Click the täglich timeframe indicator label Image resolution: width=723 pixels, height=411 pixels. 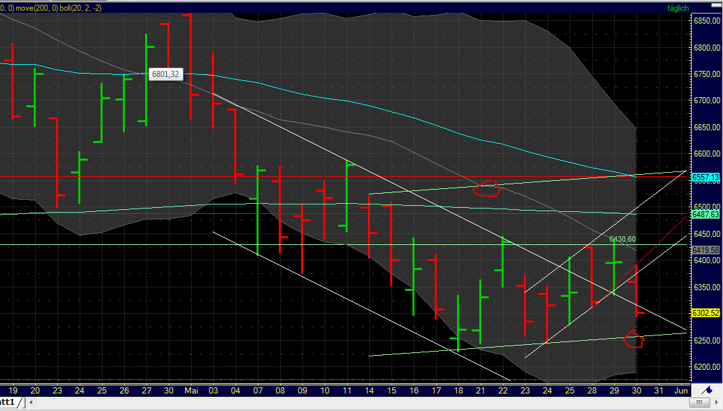678,9
